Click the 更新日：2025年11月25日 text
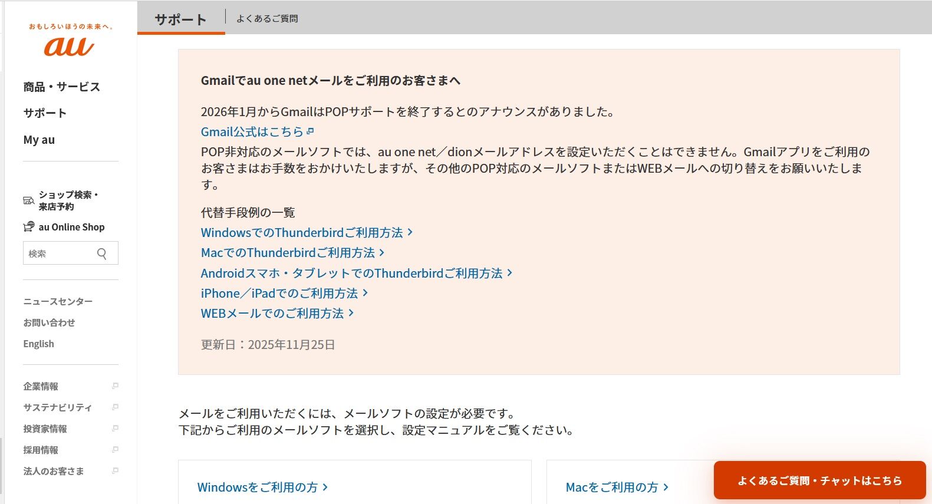The height and width of the screenshot is (504, 932). coord(268,344)
